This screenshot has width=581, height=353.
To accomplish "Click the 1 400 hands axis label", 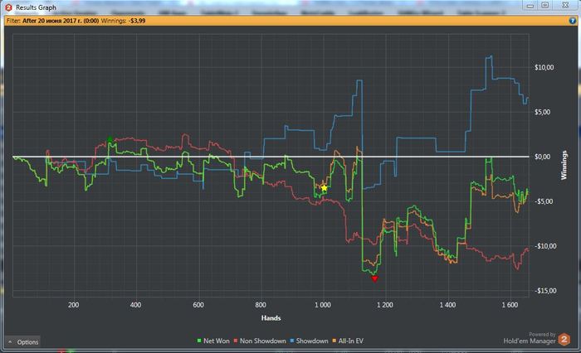I will [447, 305].
